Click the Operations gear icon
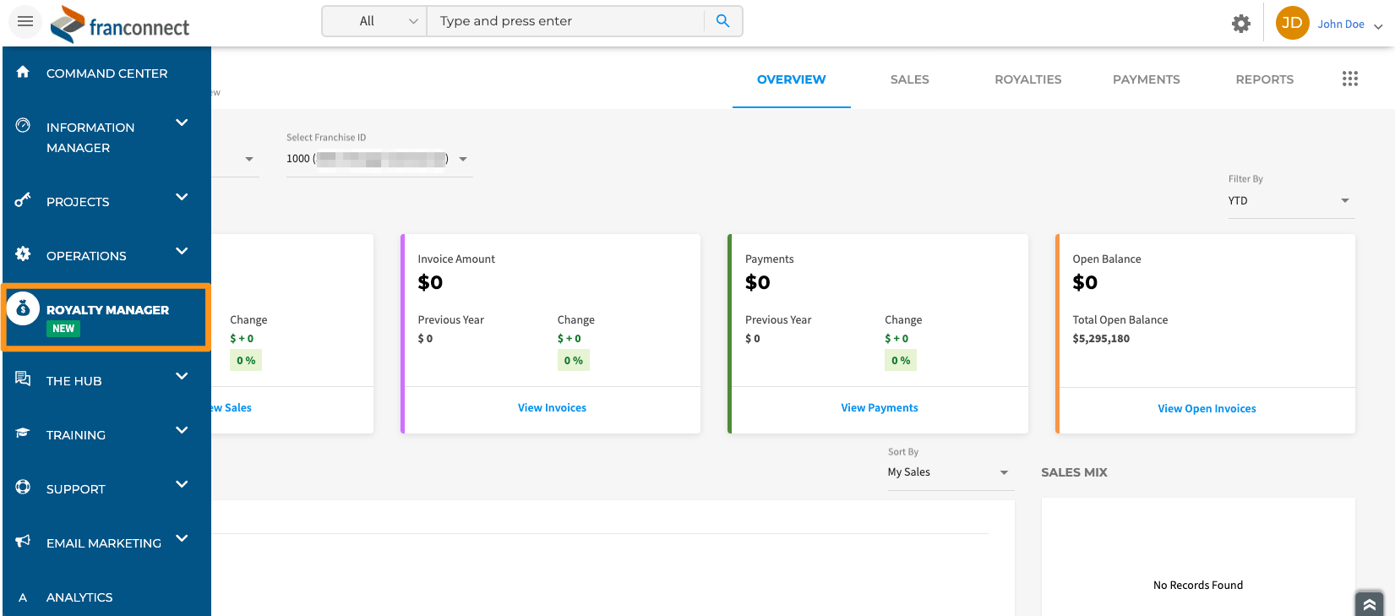1395x616 pixels. coord(23,253)
